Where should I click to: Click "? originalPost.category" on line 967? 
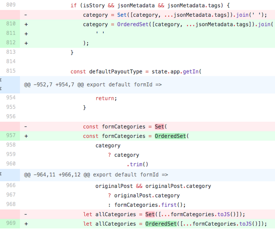coord(144,195)
